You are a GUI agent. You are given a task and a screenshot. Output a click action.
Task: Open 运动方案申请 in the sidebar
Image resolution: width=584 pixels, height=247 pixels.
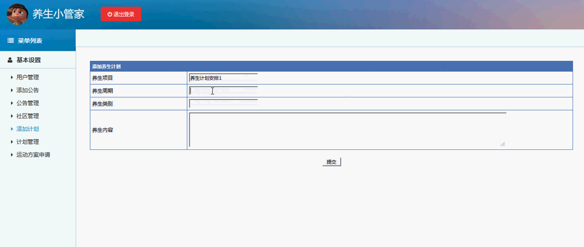tap(33, 155)
